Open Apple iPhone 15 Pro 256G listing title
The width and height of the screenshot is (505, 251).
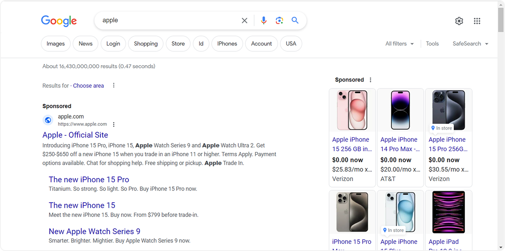[448, 144]
